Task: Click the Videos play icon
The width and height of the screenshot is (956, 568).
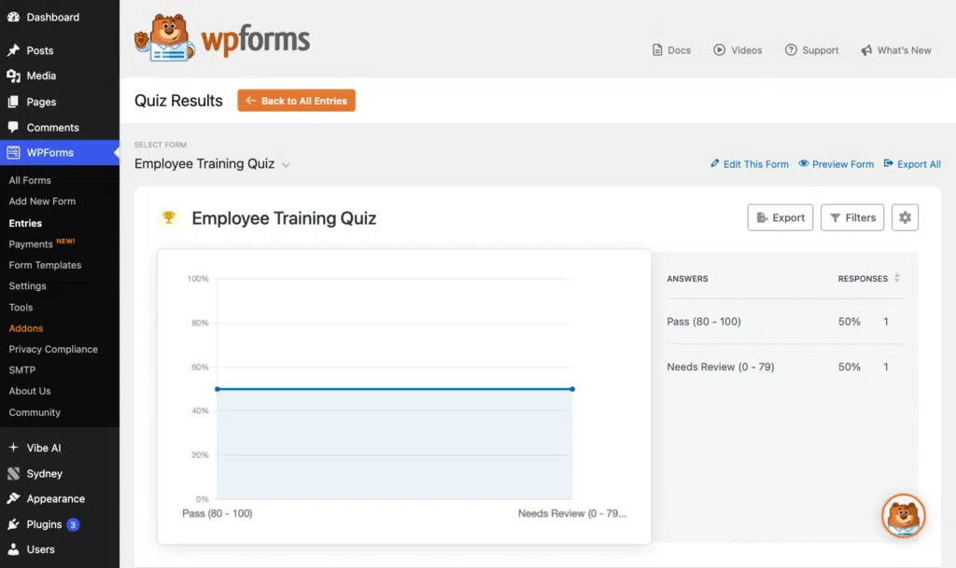Action: tap(720, 50)
